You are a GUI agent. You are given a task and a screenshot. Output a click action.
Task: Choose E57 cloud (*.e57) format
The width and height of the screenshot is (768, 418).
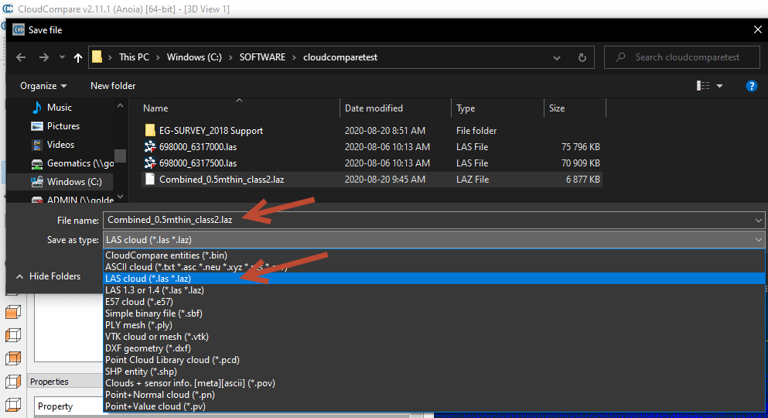pyautogui.click(x=435, y=302)
